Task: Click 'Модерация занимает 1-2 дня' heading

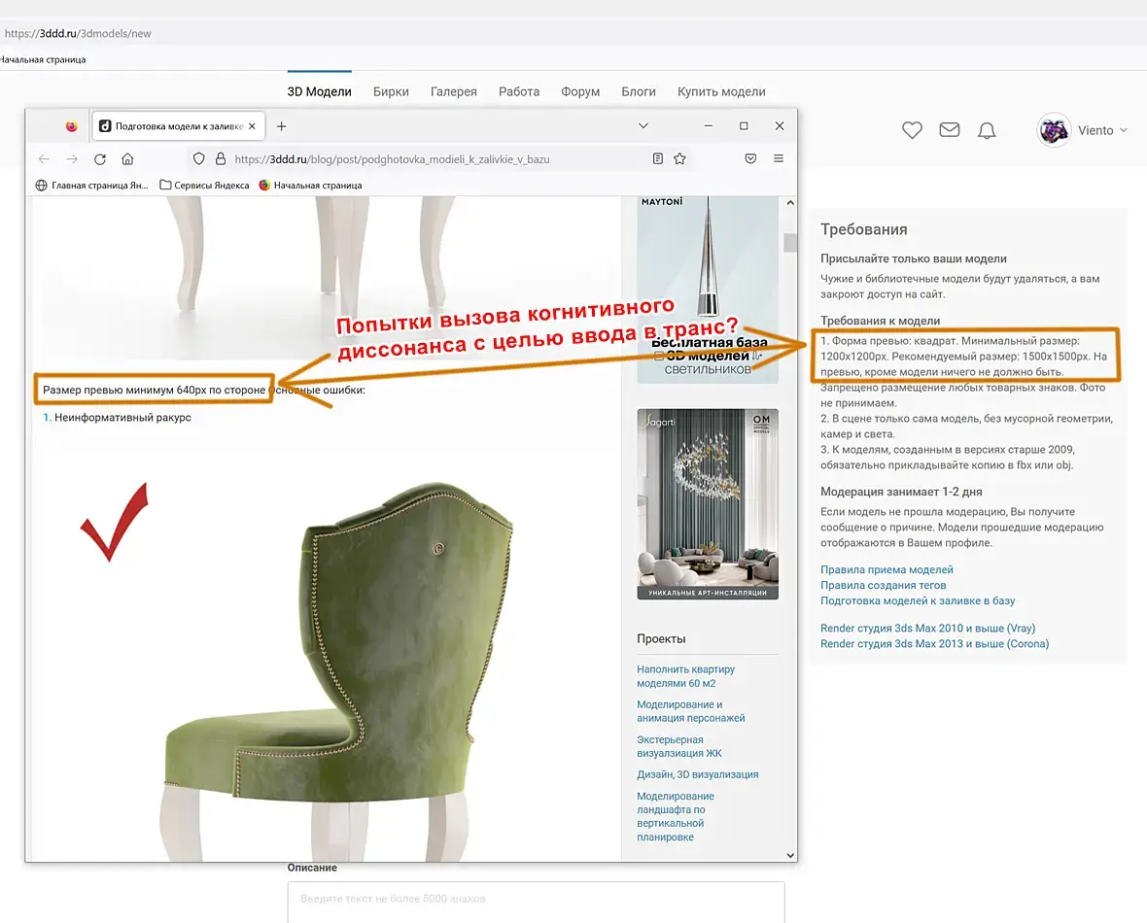Action: tap(900, 492)
